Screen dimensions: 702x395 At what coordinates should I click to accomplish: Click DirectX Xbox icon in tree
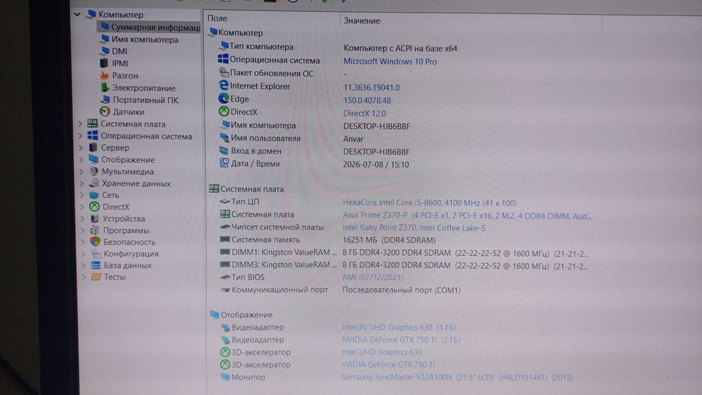point(95,206)
